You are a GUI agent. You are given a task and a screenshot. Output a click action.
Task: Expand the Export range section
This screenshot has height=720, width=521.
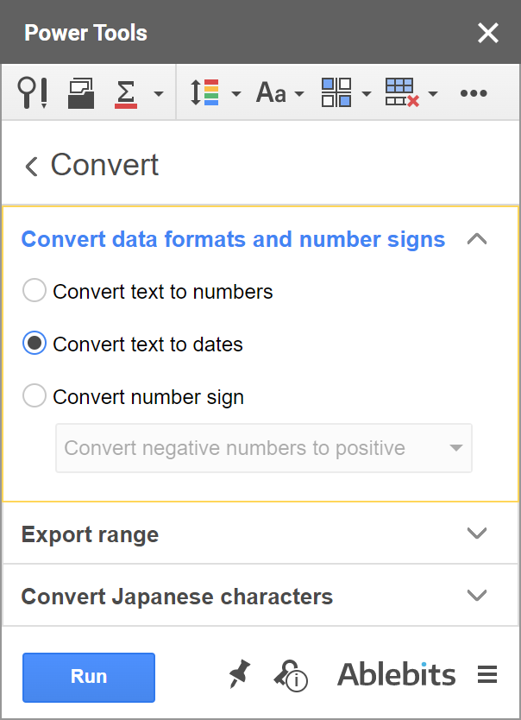coord(260,534)
